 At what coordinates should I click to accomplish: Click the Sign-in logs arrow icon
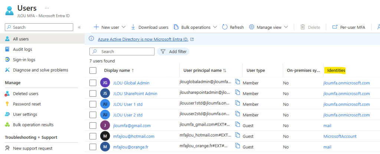pos(7,59)
